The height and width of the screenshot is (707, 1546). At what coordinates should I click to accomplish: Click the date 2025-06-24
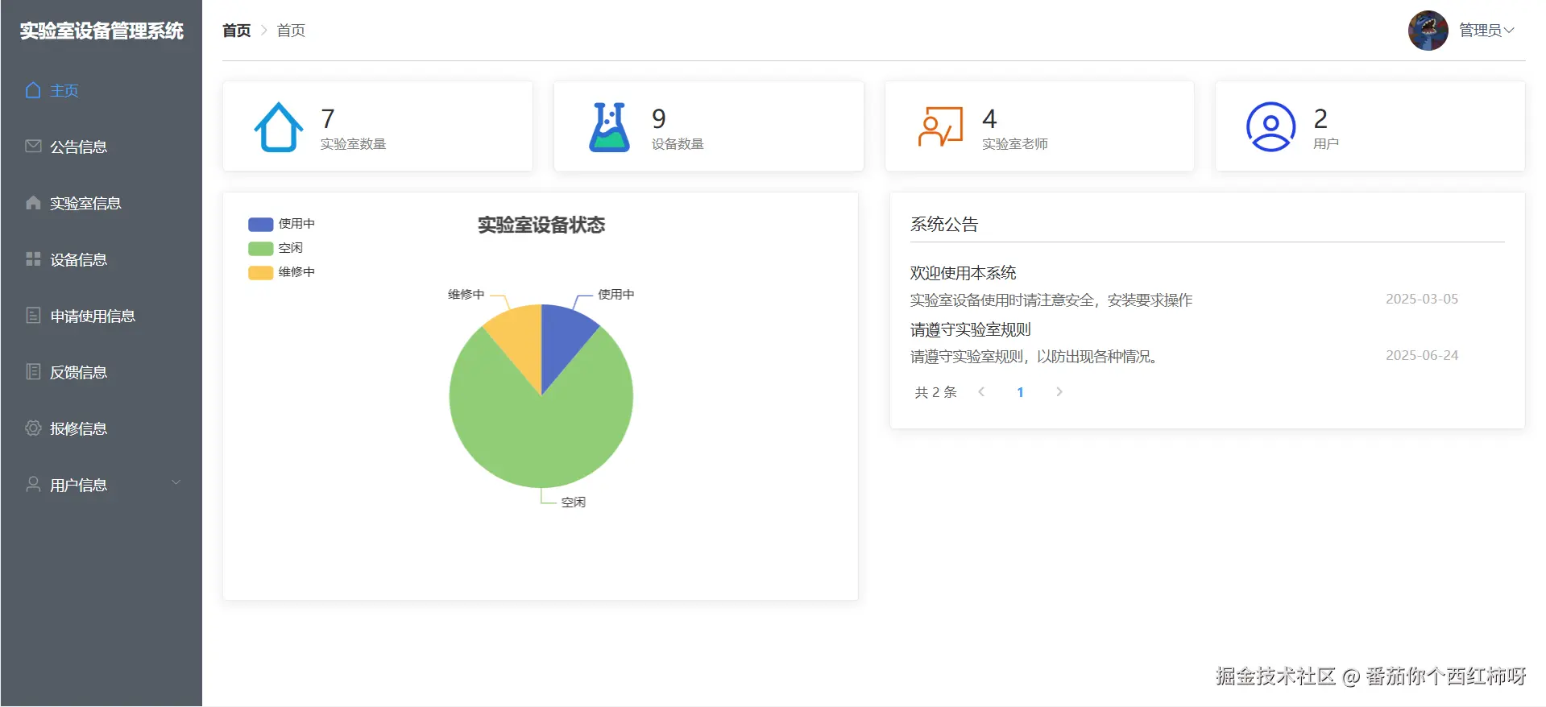click(x=1421, y=355)
